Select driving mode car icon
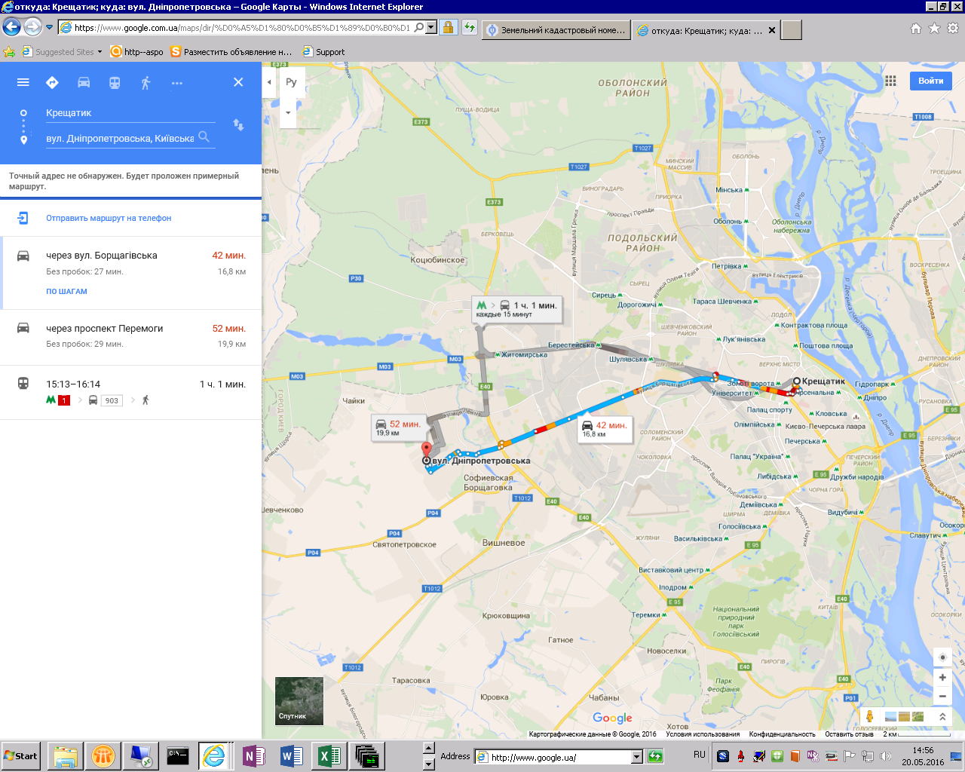Image resolution: width=965 pixels, height=772 pixels. 84,82
